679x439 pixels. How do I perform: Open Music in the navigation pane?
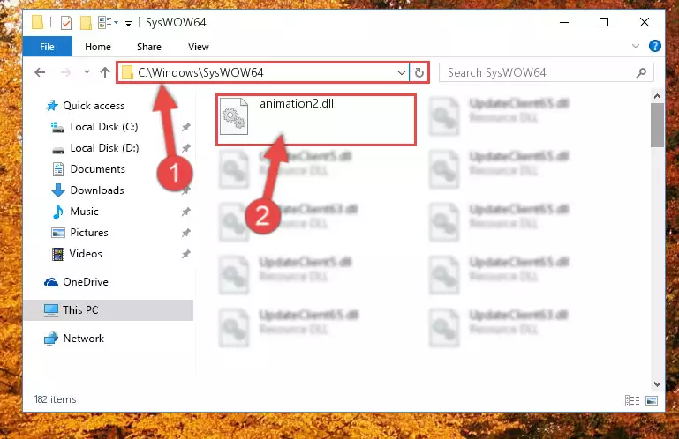tap(84, 212)
